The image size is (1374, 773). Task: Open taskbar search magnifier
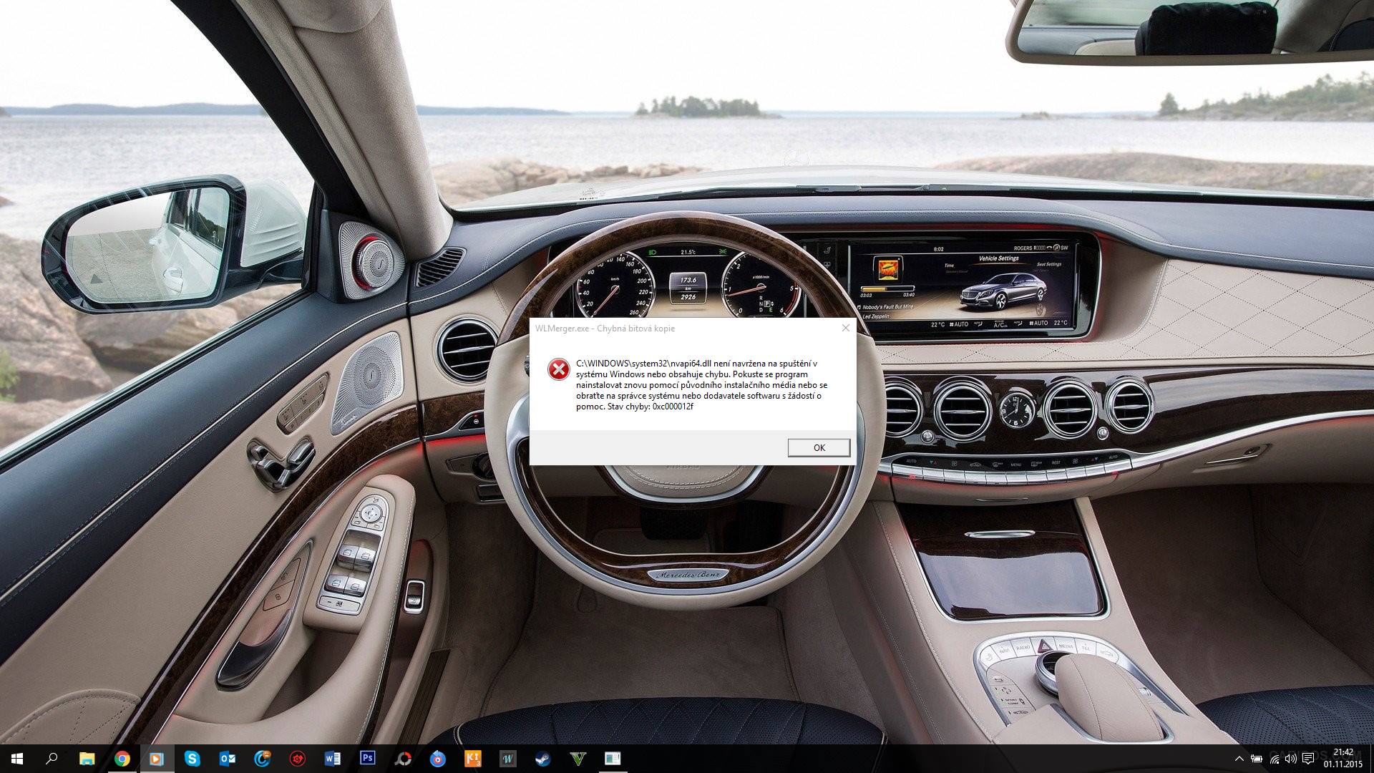click(x=52, y=758)
